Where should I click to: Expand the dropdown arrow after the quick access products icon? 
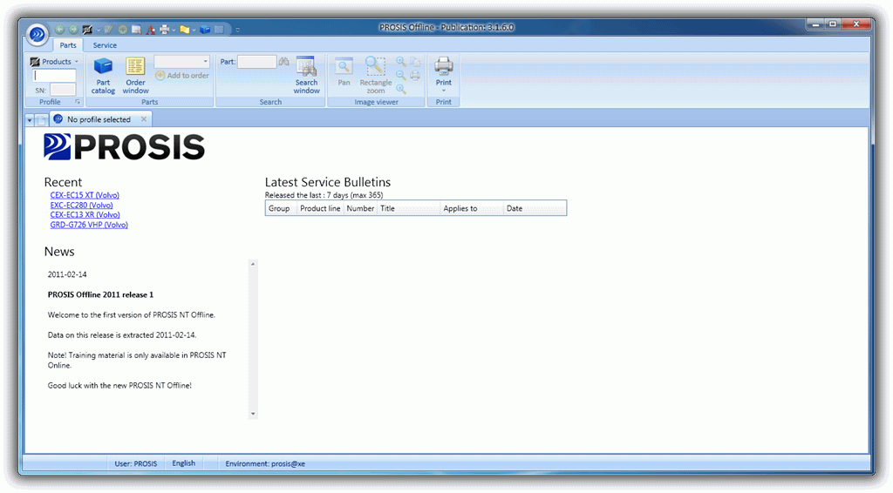(98, 30)
